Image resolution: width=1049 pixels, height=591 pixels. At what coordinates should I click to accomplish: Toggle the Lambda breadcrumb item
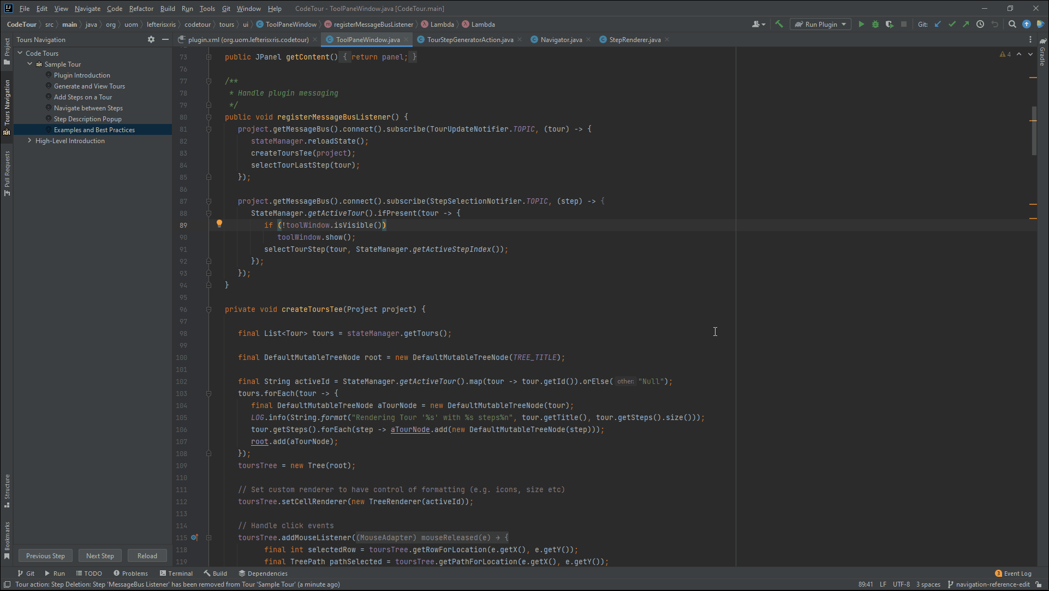click(442, 24)
